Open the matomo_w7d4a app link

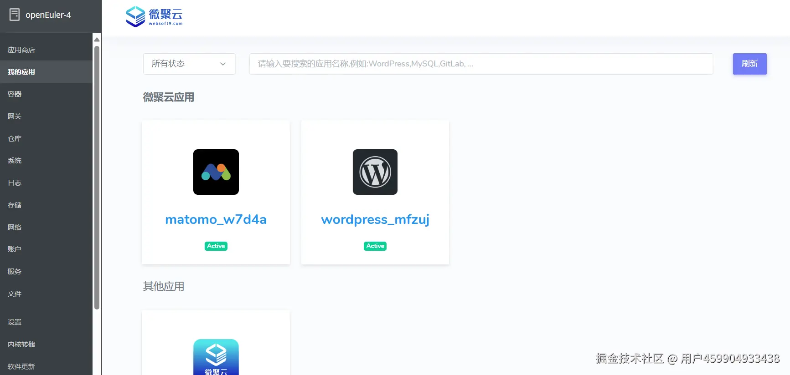pyautogui.click(x=216, y=219)
